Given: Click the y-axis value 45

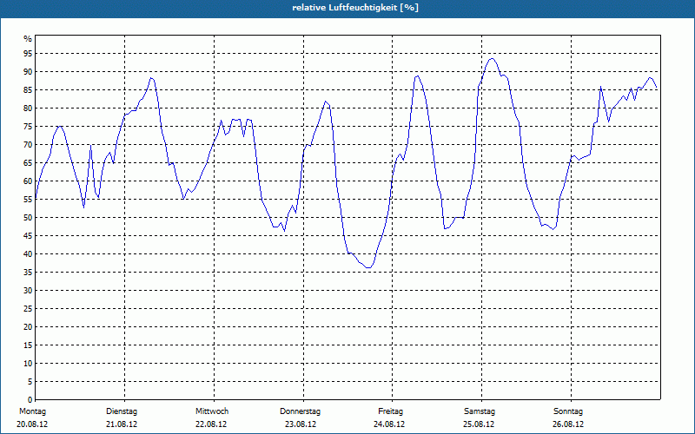Looking at the screenshot, I should coord(28,235).
